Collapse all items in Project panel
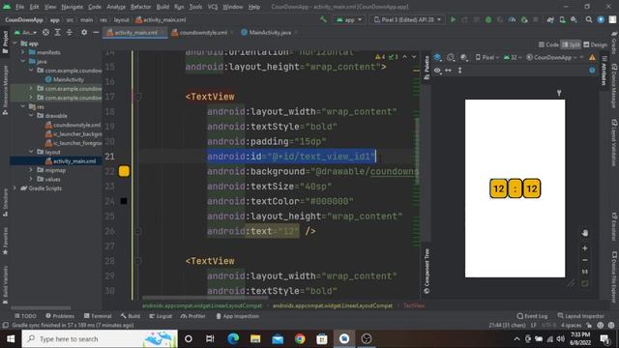This screenshot has height=348, width=619. (70, 32)
